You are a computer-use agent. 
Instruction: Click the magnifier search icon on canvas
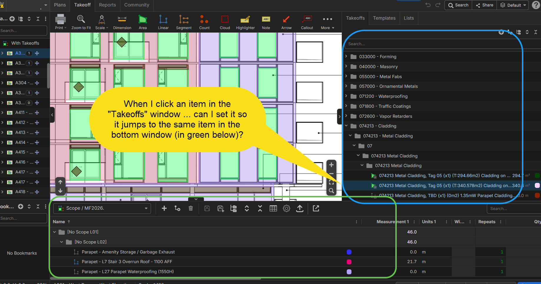(x=331, y=191)
